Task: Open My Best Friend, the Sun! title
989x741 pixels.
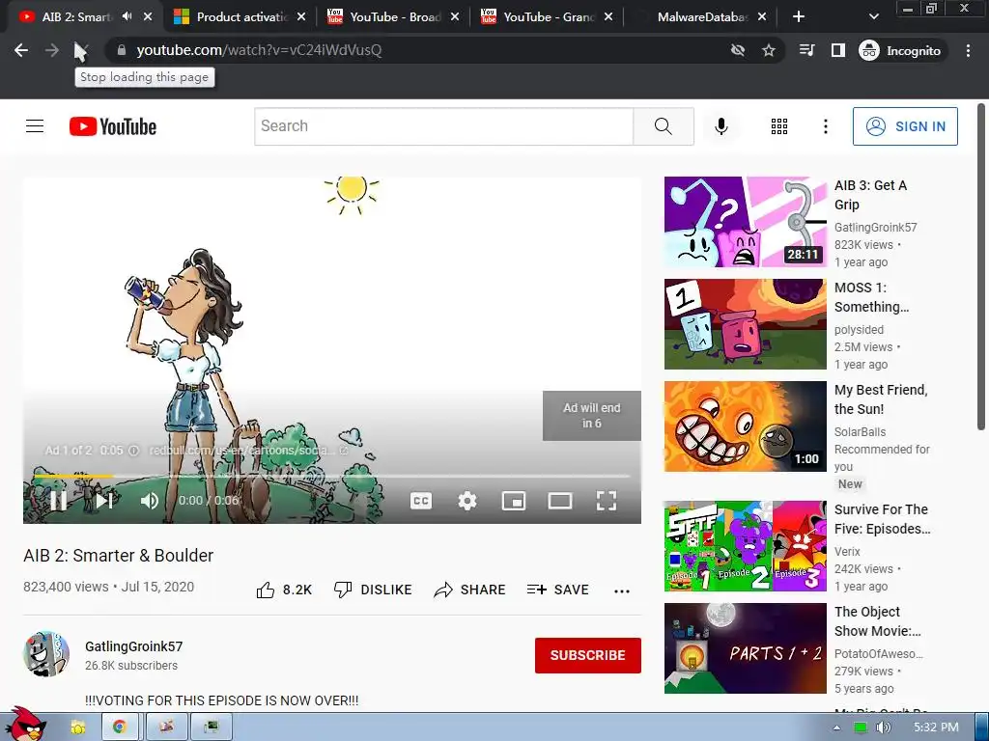Action: pyautogui.click(x=881, y=399)
